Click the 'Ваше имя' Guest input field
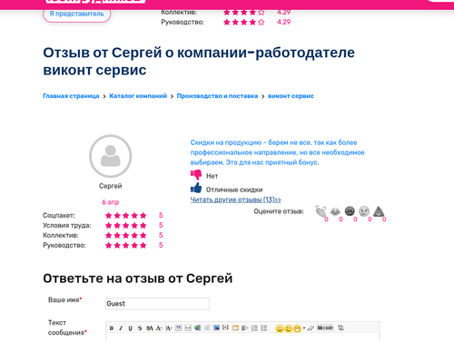The height and width of the screenshot is (341, 454). tap(157, 304)
